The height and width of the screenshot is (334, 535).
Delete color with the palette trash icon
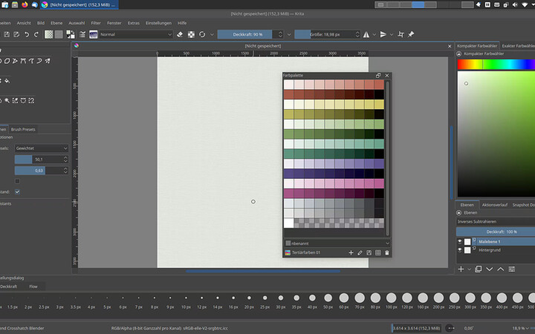pyautogui.click(x=387, y=253)
